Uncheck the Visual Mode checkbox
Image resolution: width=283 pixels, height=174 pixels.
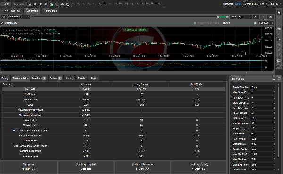click(x=2, y=23)
